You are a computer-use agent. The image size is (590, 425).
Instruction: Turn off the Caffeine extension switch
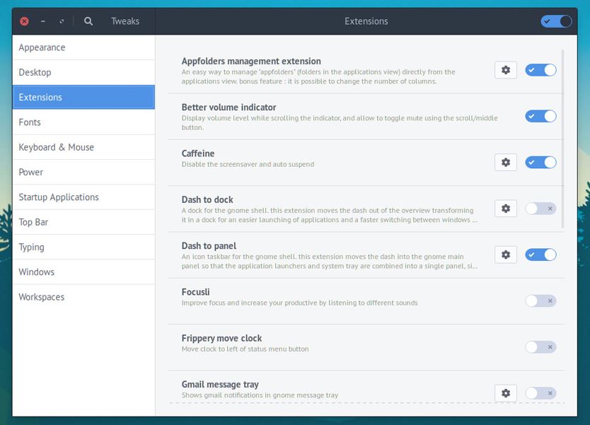click(x=540, y=163)
